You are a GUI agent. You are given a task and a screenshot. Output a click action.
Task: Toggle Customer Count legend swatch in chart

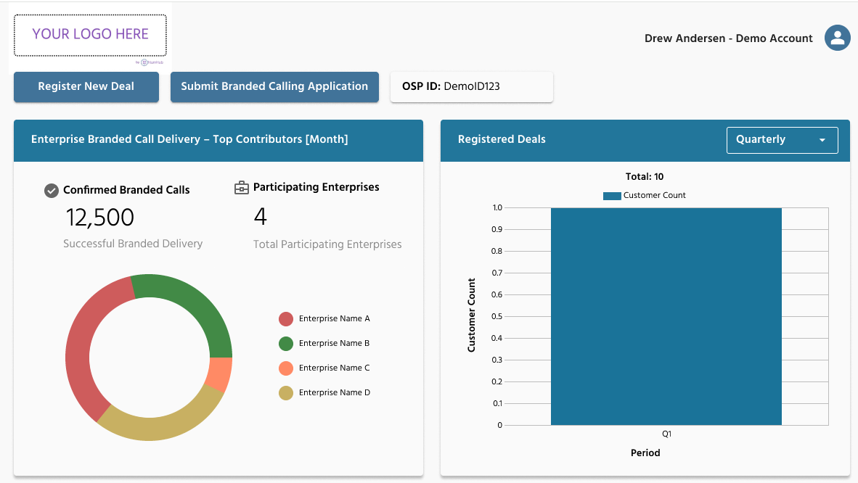pyautogui.click(x=612, y=196)
